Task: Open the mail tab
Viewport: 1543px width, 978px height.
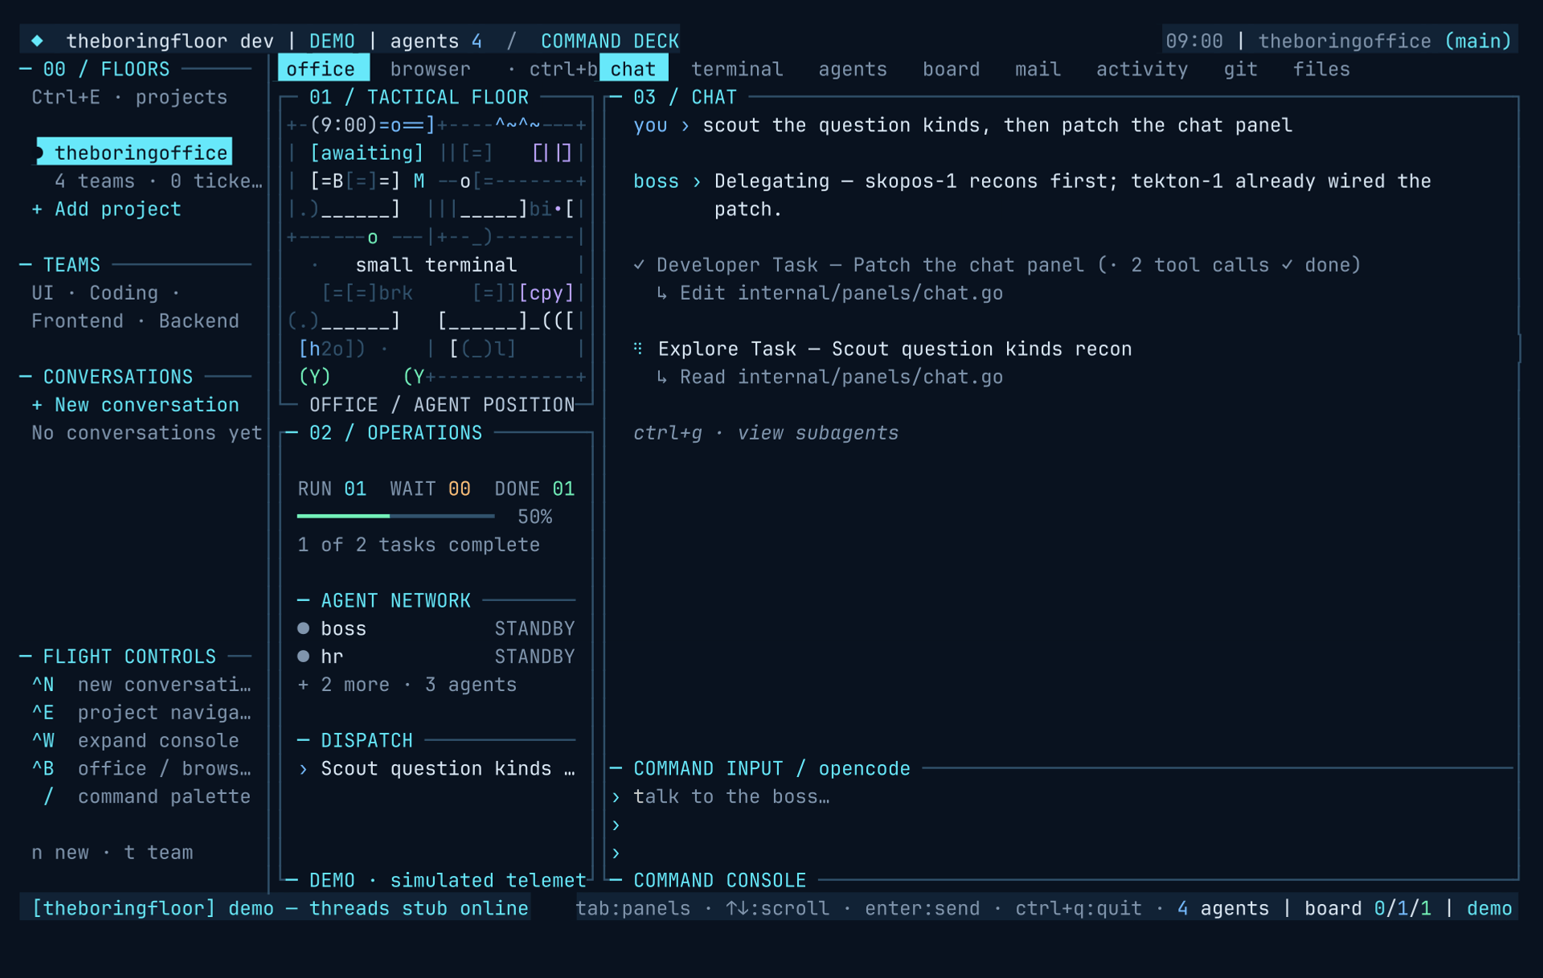Action: [1038, 69]
